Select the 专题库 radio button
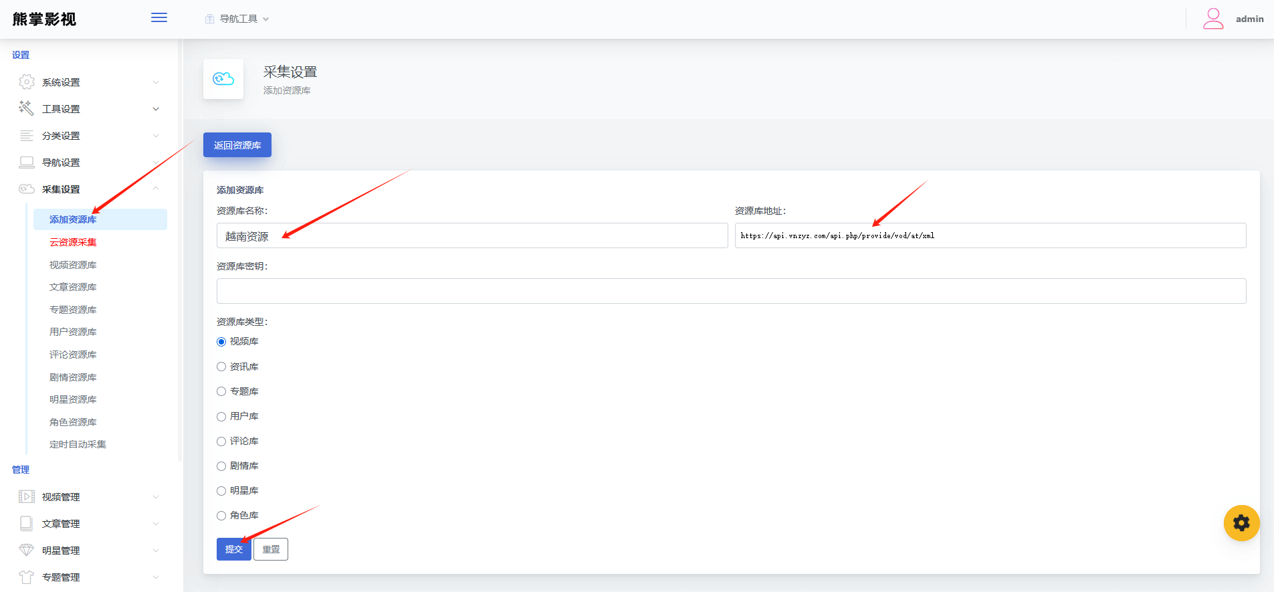The height and width of the screenshot is (592, 1274). coord(221,391)
